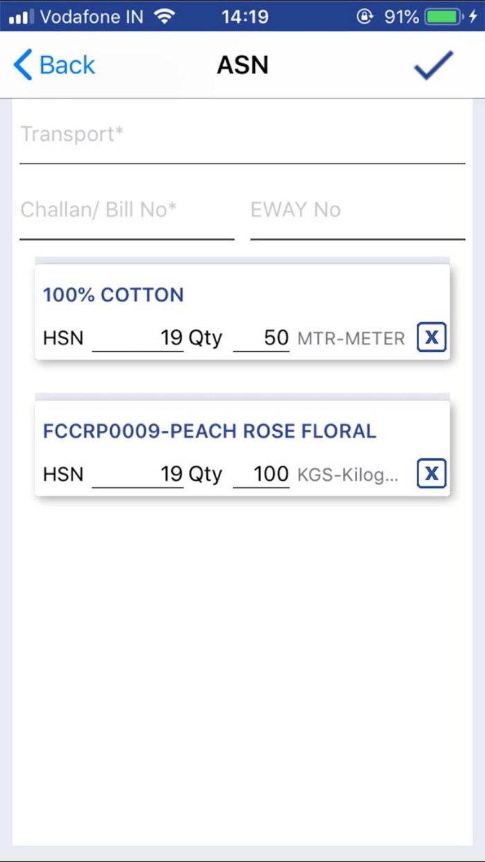Enter the Challan/ Bill No field
This screenshot has width=485, height=862.
point(127,210)
